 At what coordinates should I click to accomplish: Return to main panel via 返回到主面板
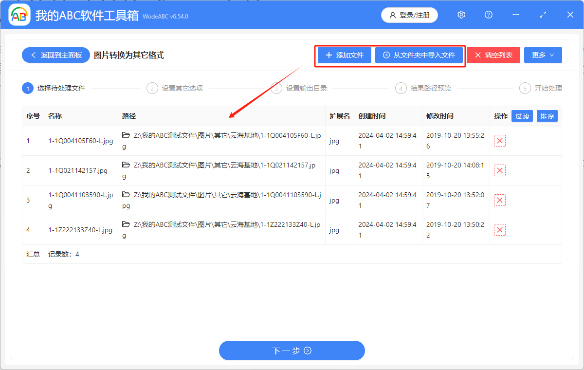pos(55,55)
